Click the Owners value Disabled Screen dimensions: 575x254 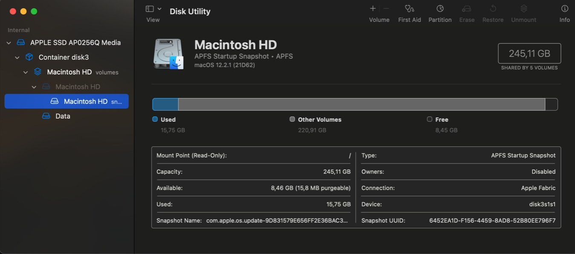[x=543, y=172]
